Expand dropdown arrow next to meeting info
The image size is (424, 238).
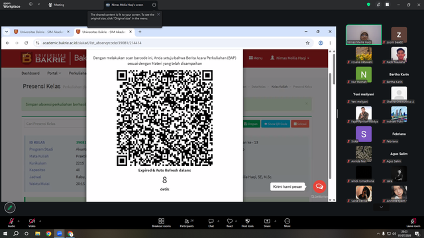point(38,5)
